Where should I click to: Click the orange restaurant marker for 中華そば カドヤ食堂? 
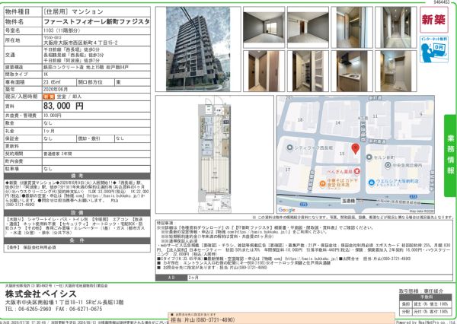pos(322,183)
